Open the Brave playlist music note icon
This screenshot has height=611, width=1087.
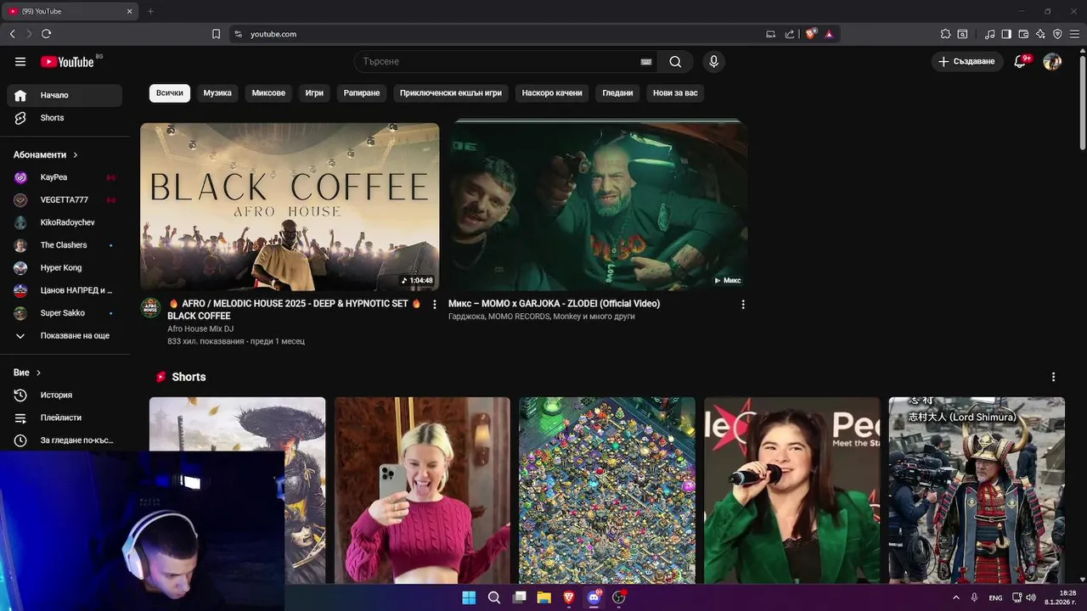pos(989,34)
